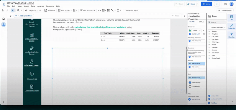Image resolution: width=236 pixels, height=110 pixels.
Task: Open the Arrange menu
Action: click(41, 6)
